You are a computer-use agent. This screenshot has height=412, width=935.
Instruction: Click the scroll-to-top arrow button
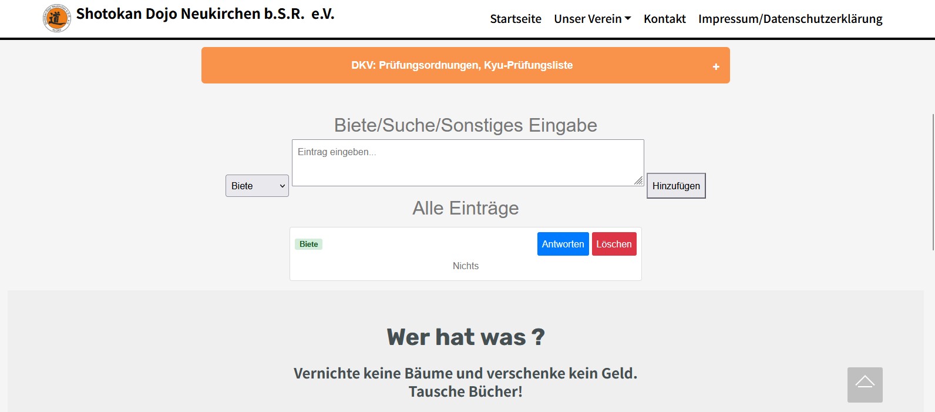click(x=865, y=384)
